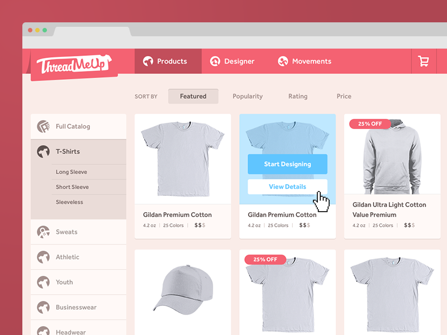Click the Athletic category icon
This screenshot has height=335, width=447.
point(44,257)
